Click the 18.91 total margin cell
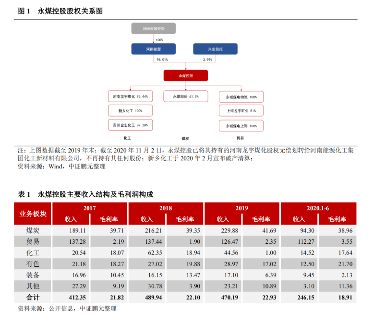Viewport: 386px width, 320px height. pos(338,297)
